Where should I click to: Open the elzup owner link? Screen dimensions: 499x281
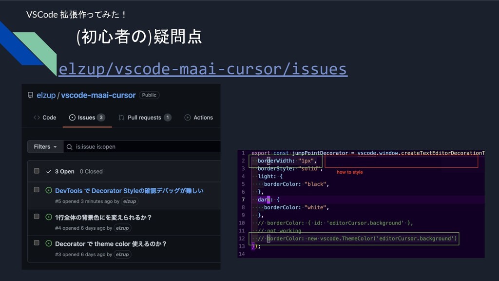[x=46, y=95]
